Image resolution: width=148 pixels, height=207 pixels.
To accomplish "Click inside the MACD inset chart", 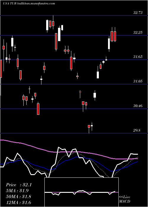I will coord(81,192).
